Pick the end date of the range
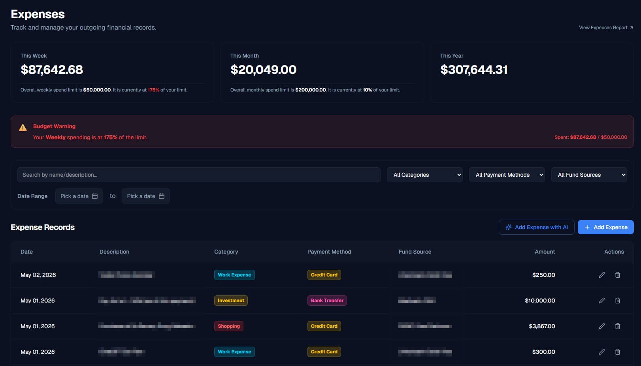 145,196
